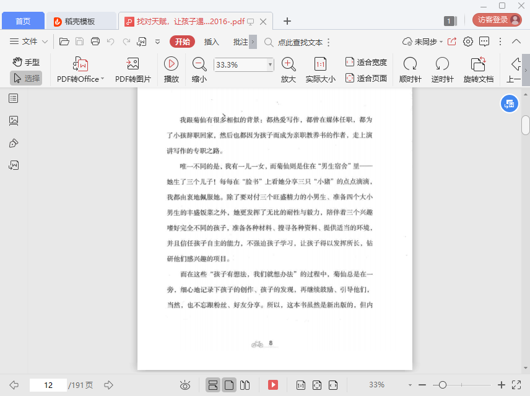Click status bar fit page icon
Viewport: 530px width, 396px height.
[317, 385]
